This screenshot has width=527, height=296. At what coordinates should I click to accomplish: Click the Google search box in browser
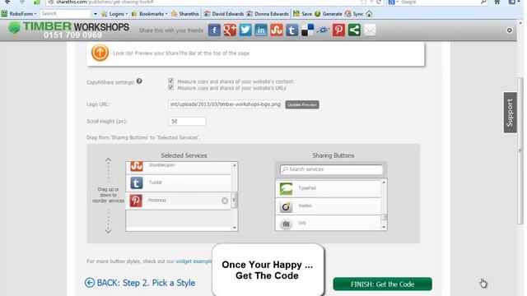click(x=437, y=2)
